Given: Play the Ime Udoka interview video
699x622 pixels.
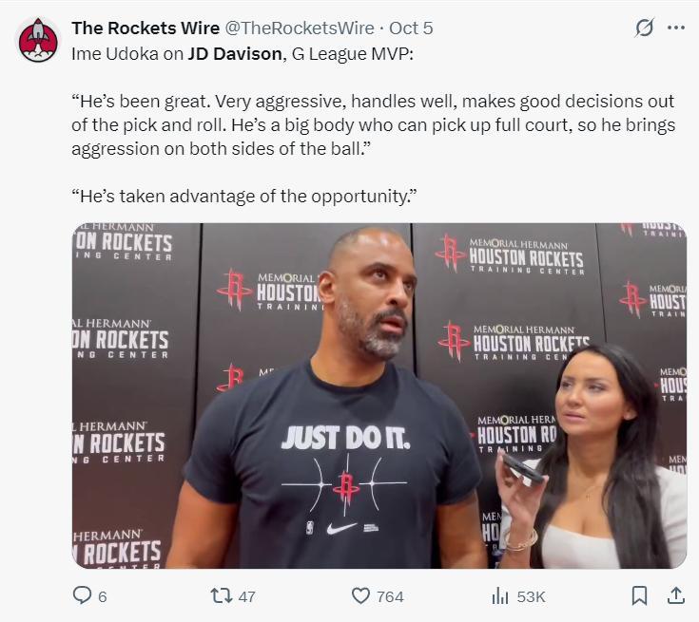Looking at the screenshot, I should [x=379, y=395].
